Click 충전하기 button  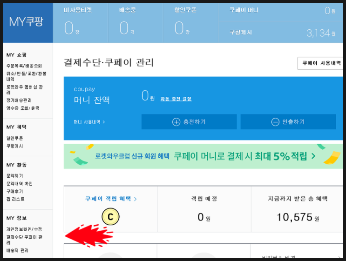[x=189, y=122]
